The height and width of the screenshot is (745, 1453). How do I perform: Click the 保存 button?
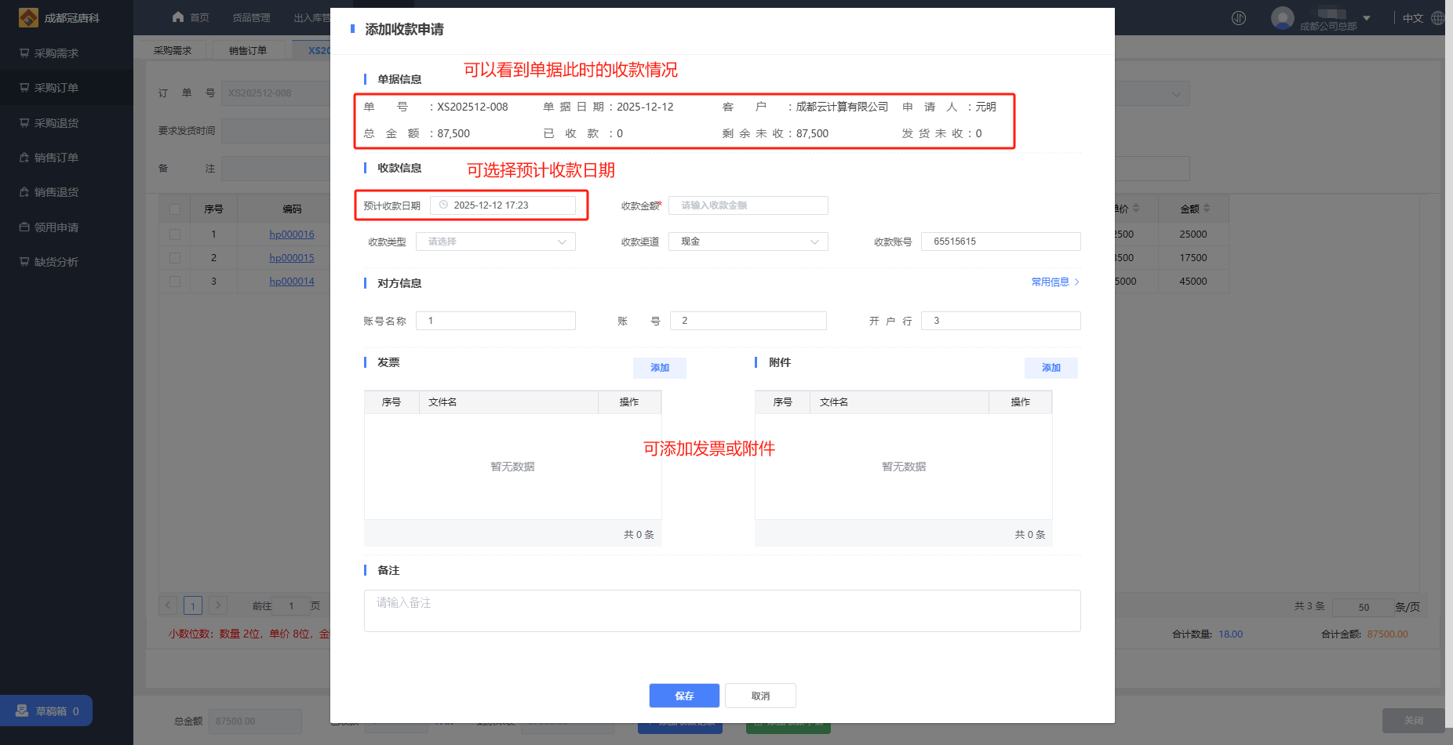click(x=684, y=696)
